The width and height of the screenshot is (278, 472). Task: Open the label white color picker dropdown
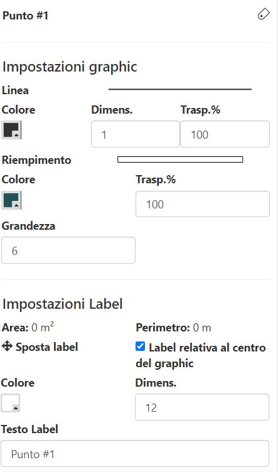click(x=11, y=403)
